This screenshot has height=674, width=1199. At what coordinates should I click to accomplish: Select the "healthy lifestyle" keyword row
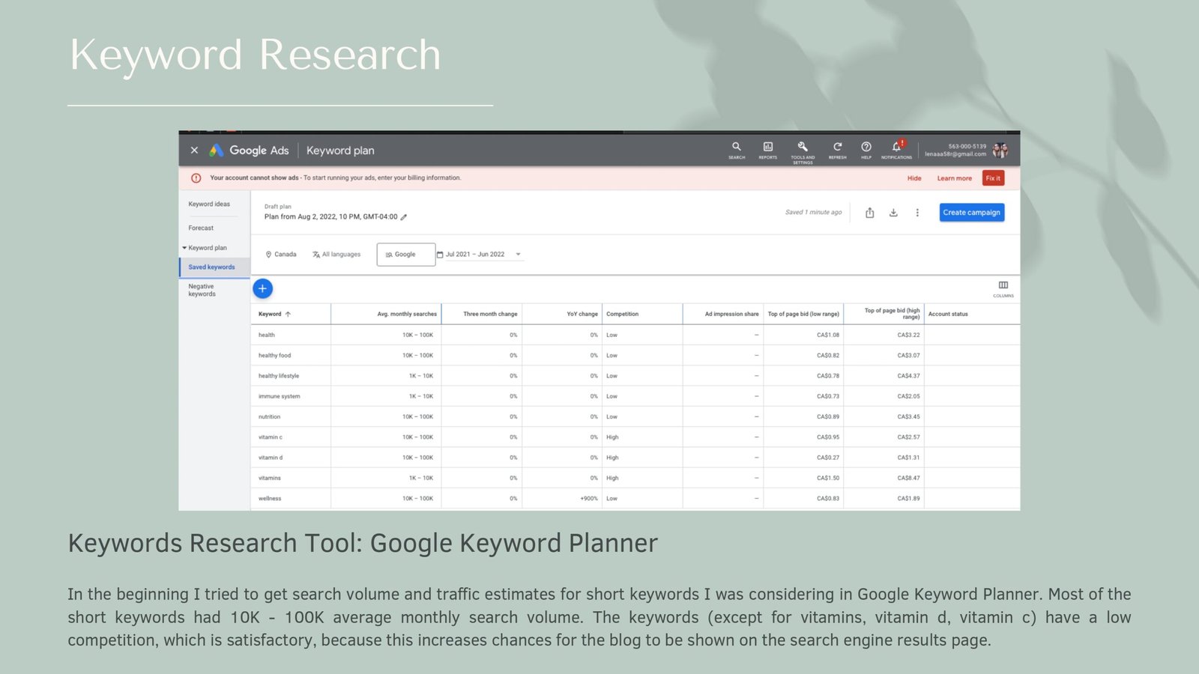(x=635, y=375)
